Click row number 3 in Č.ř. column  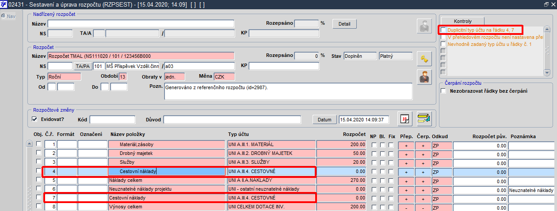pyautogui.click(x=50, y=162)
